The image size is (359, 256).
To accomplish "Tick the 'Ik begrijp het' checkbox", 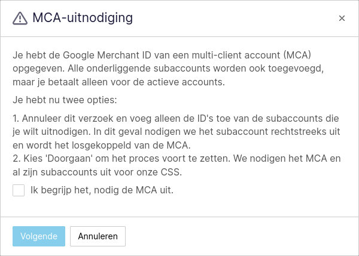I will tap(19, 190).
